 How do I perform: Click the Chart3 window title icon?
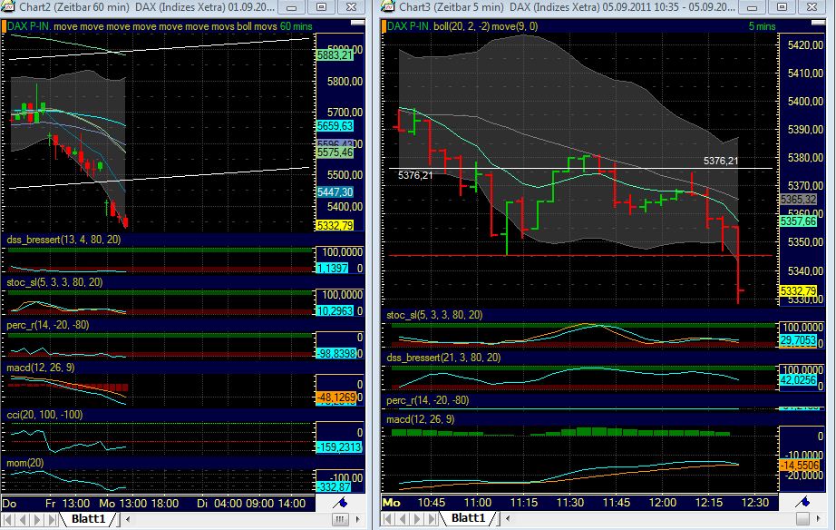pyautogui.click(x=388, y=6)
